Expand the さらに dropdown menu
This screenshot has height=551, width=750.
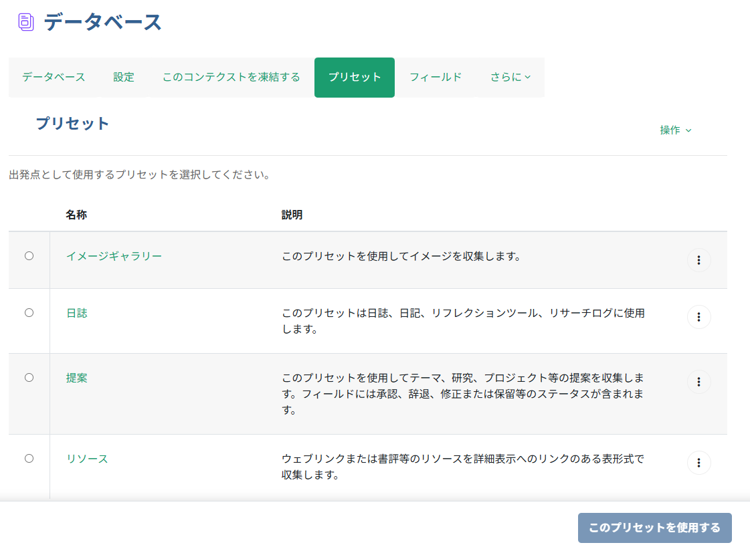511,77
